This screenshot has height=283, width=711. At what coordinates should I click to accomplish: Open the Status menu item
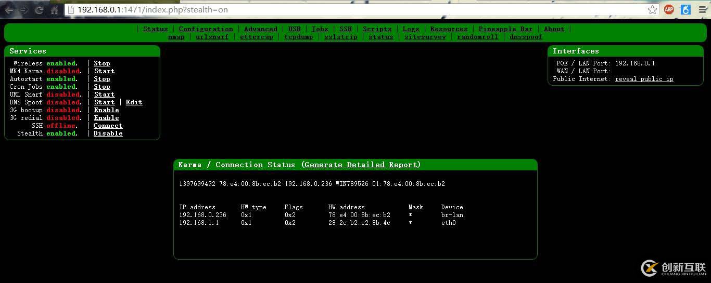click(156, 29)
